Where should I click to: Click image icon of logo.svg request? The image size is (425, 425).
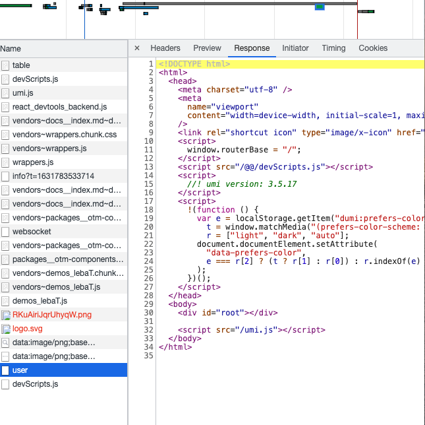click(x=6, y=329)
